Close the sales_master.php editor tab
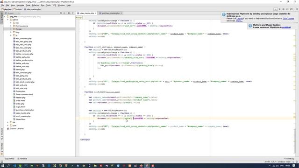299x168 pixels. coord(95,13)
